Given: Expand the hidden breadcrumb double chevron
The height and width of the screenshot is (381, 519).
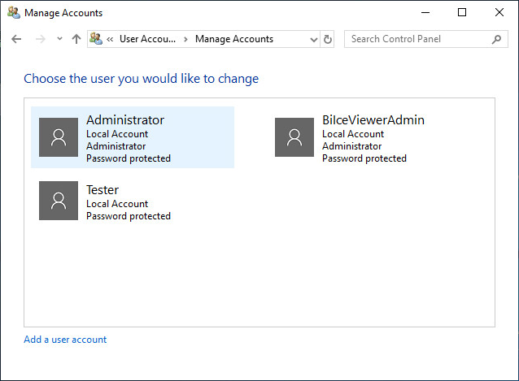Looking at the screenshot, I should pos(110,39).
